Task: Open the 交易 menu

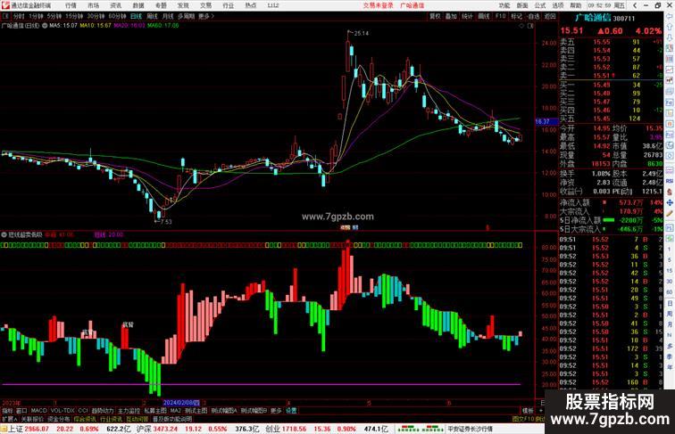Action: 205,5
